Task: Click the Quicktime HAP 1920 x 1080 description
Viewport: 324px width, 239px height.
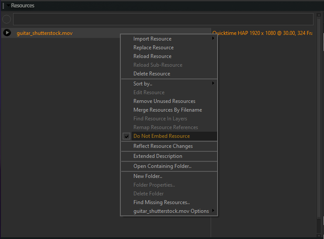Action: (x=263, y=33)
